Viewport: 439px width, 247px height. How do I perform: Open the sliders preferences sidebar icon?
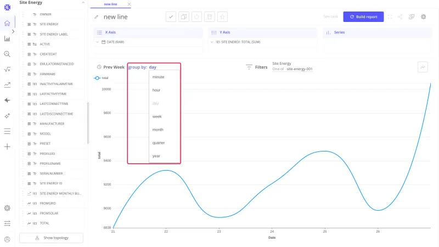coord(7,223)
